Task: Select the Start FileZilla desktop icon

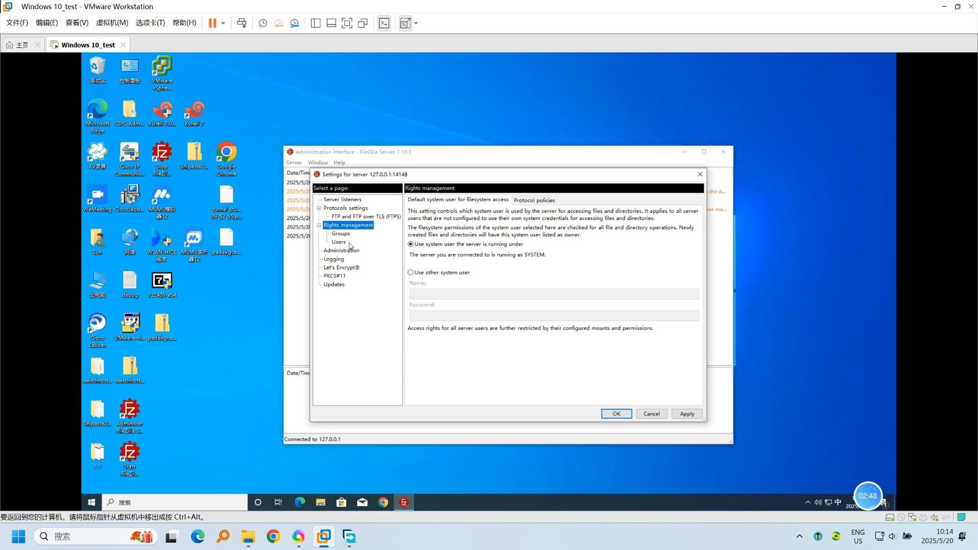Action: point(130,459)
